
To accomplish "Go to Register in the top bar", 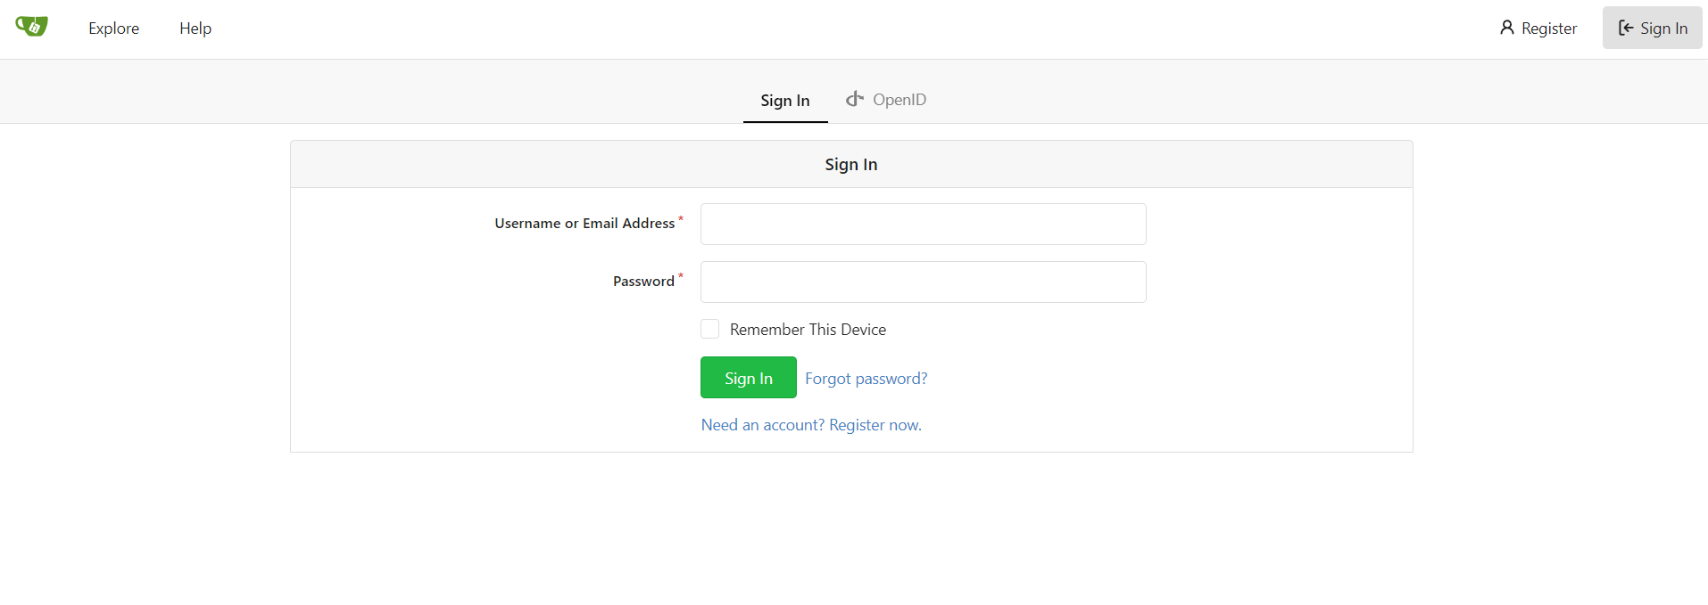I will (1538, 29).
